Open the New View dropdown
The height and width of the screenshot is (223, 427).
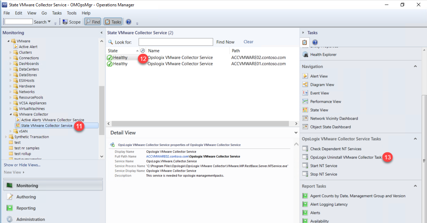(14, 172)
